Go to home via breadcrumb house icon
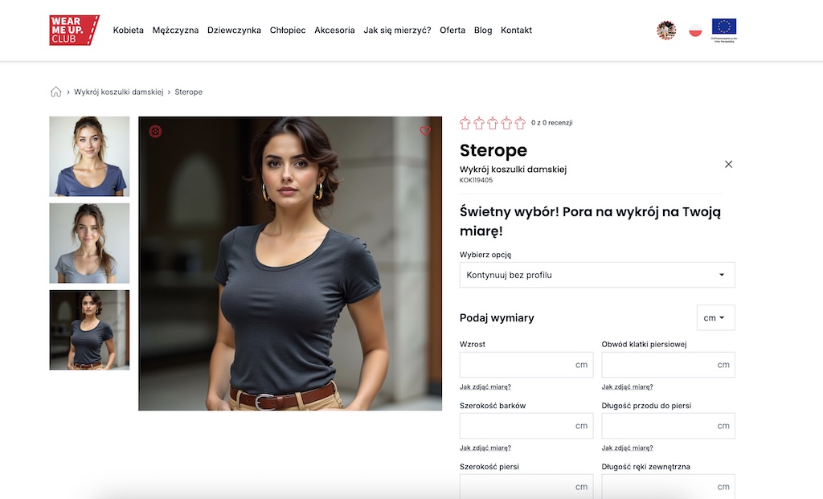This screenshot has height=499, width=823. (55, 92)
